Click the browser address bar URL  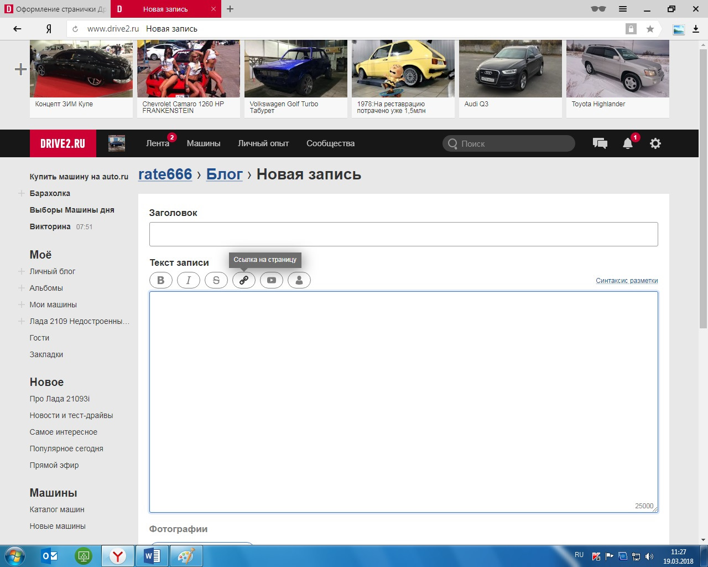[x=113, y=29]
